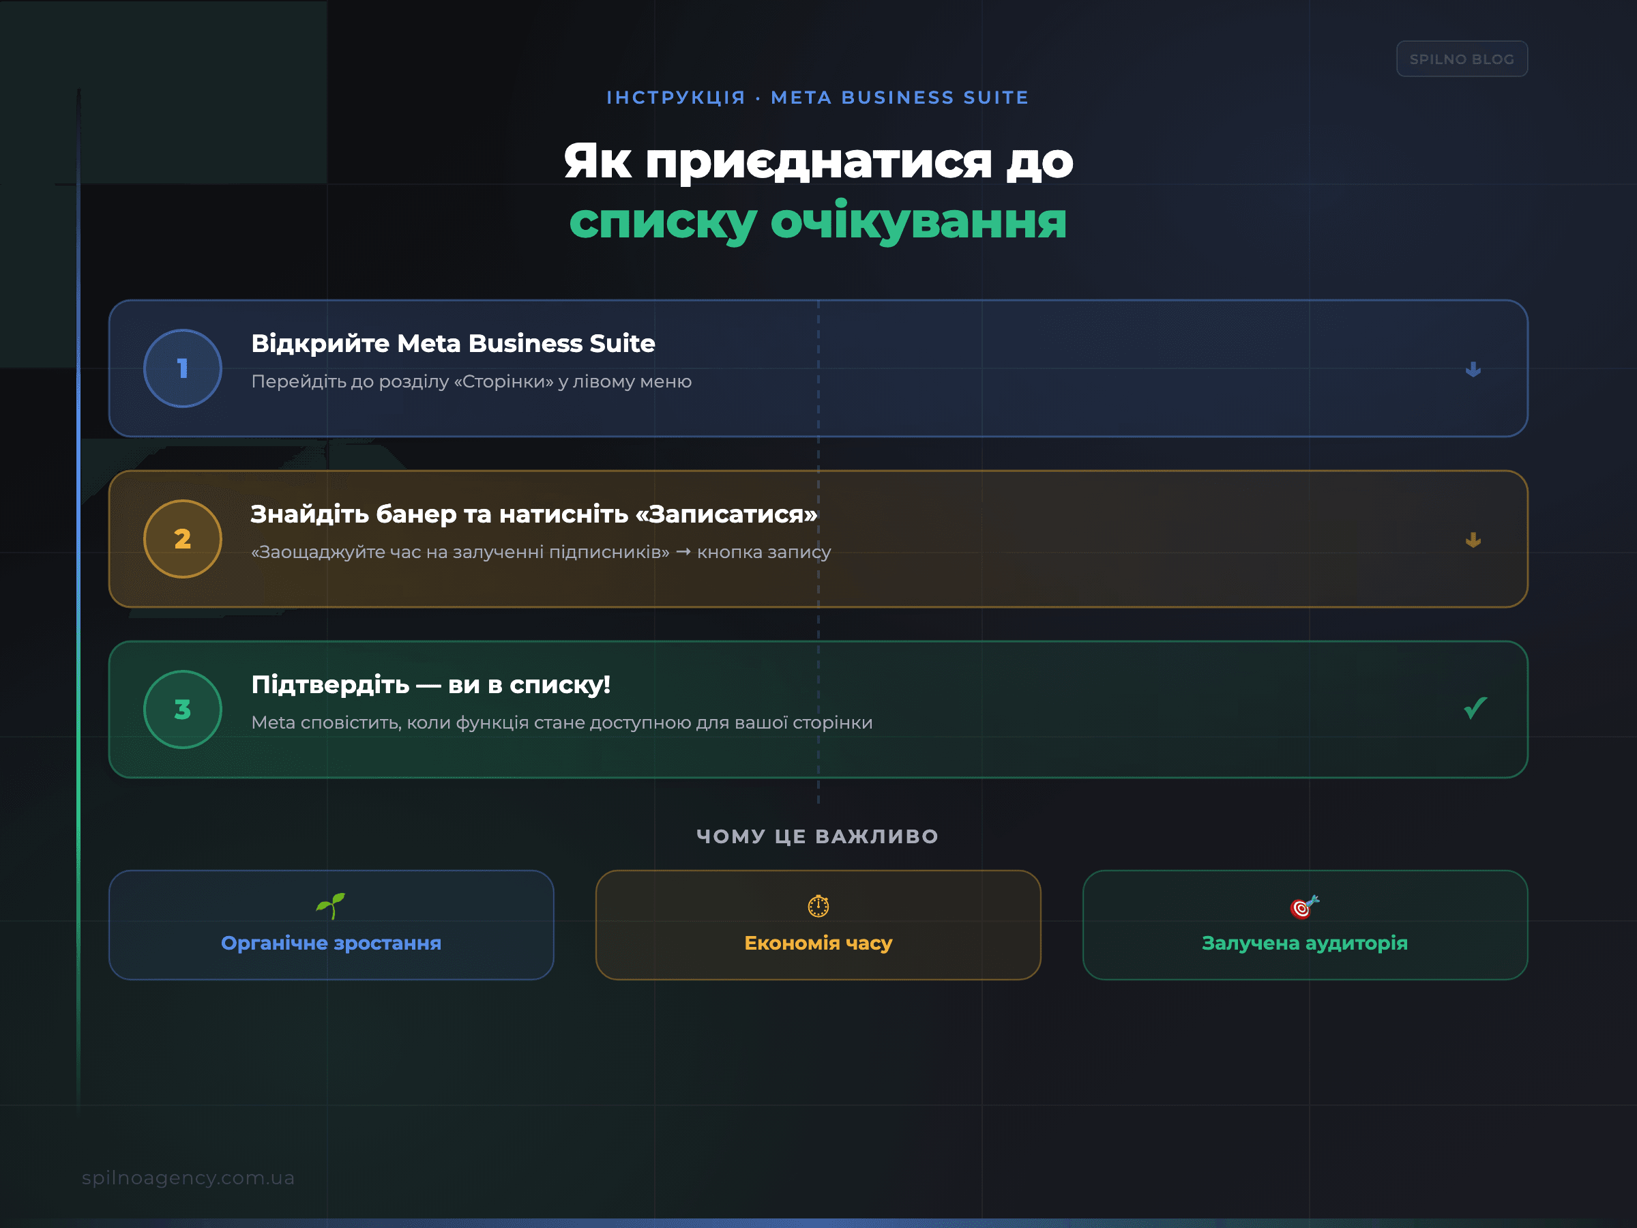Image resolution: width=1637 pixels, height=1228 pixels.
Task: Click text '«Заощаджуйте час на залученні підписників»'
Action: (x=460, y=552)
